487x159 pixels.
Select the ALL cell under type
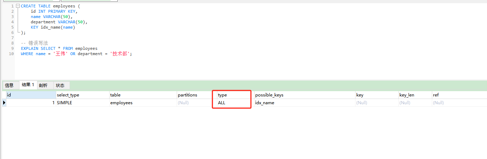[235, 103]
